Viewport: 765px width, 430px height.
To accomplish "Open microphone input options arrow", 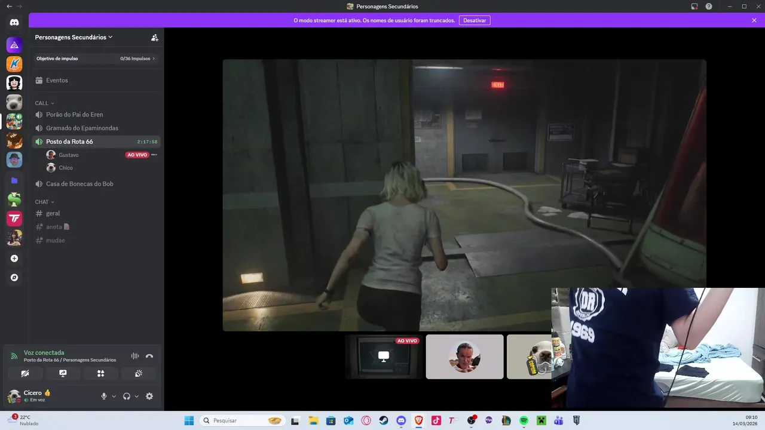I will pyautogui.click(x=114, y=396).
